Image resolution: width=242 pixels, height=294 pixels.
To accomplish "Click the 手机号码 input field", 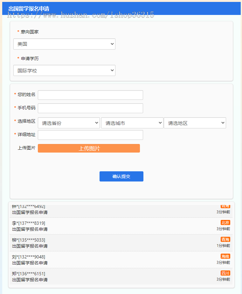I will pyautogui.click(x=90, y=108).
